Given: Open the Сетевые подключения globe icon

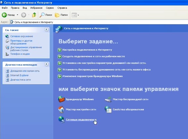Looking at the screenshot, I should click(x=61, y=119).
